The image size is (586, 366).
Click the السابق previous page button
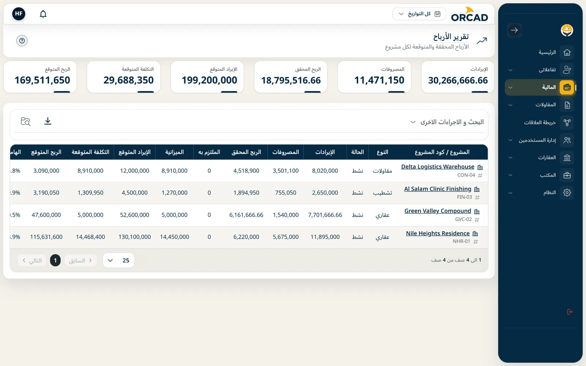pyautogui.click(x=81, y=260)
